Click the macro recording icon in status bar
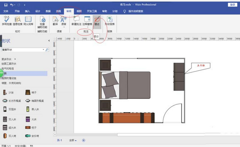Screen dimensions: 240x147 click(31, 146)
